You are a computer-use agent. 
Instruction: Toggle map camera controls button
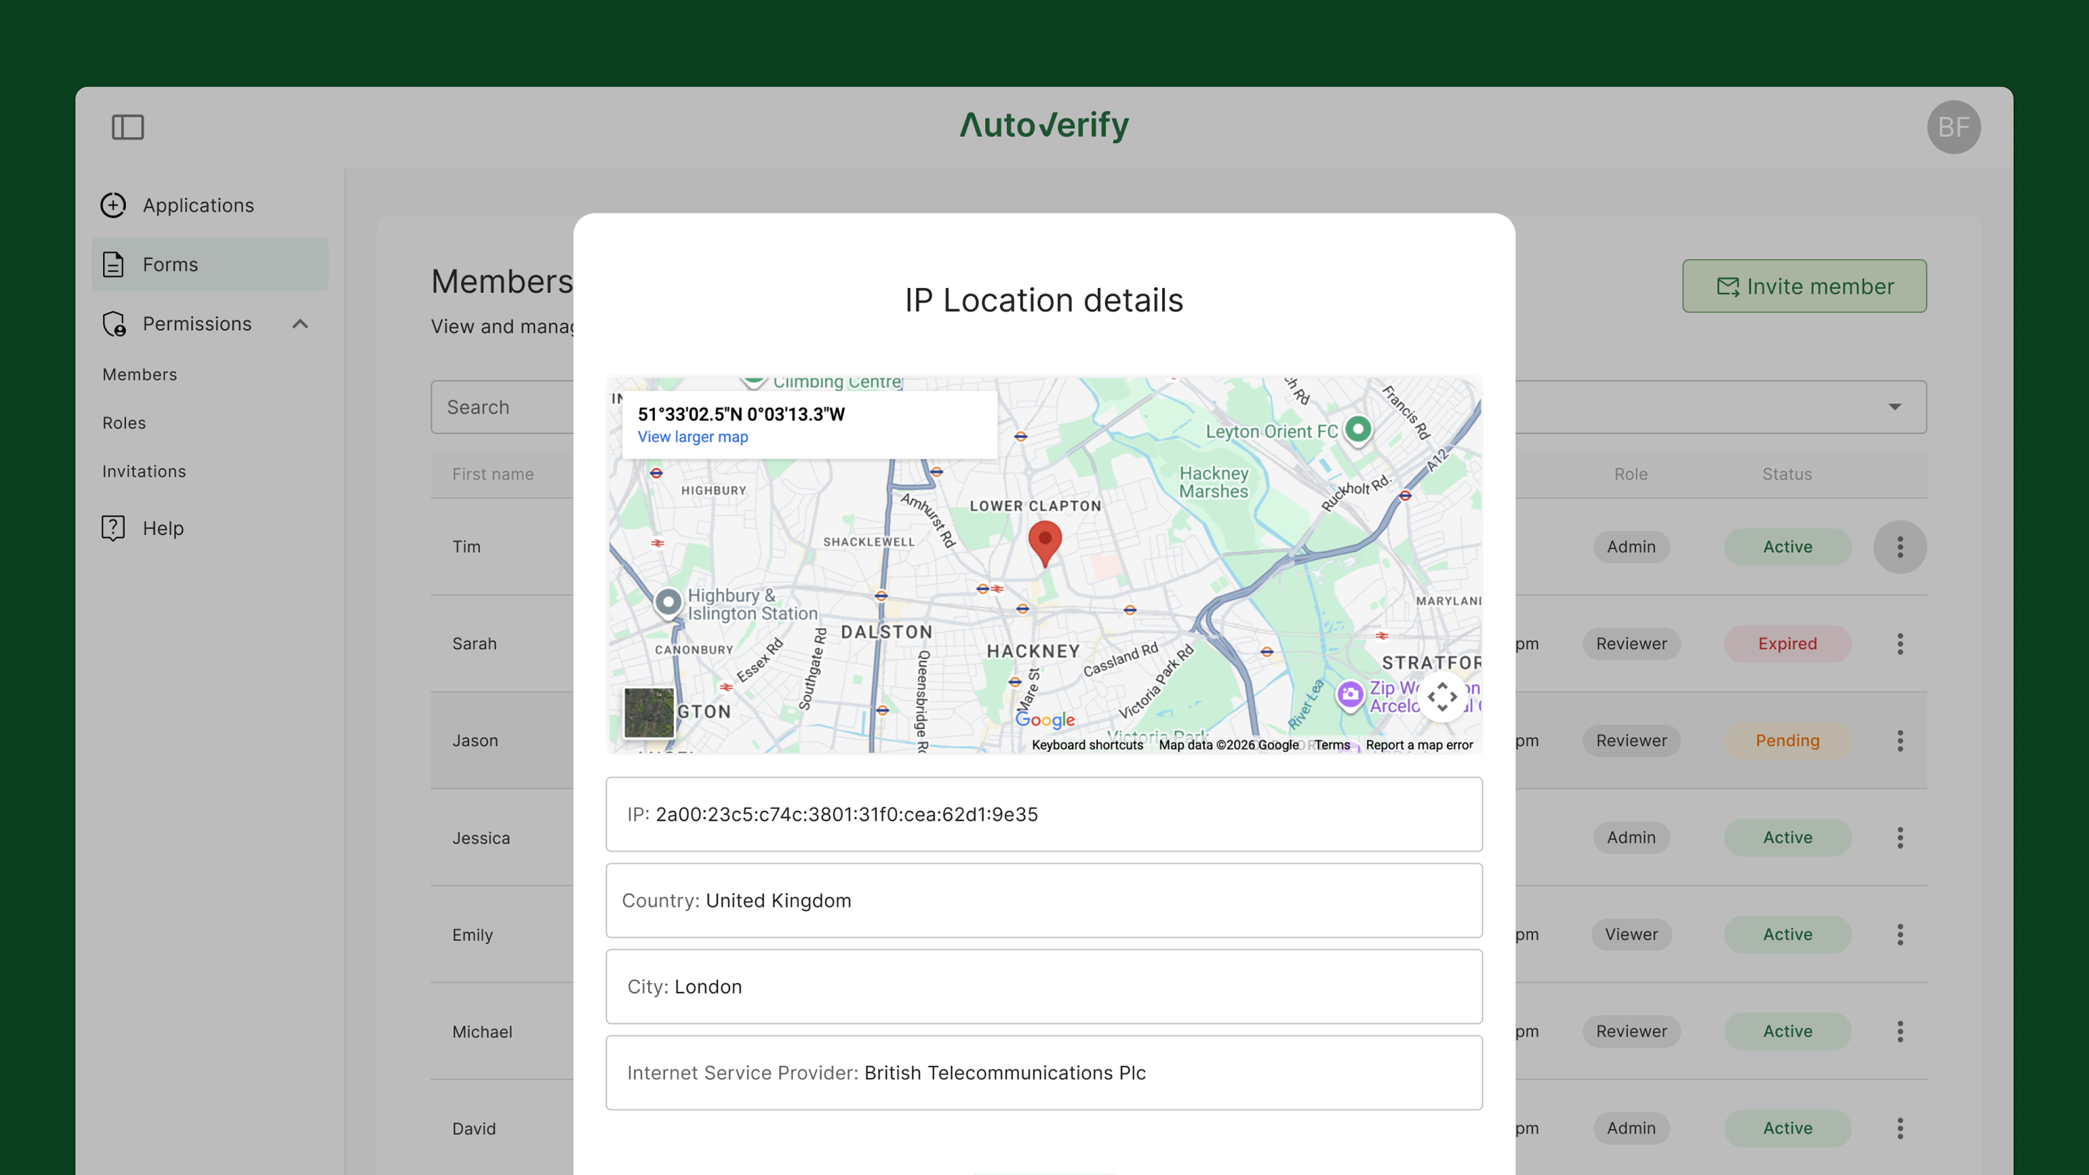[x=1442, y=696]
